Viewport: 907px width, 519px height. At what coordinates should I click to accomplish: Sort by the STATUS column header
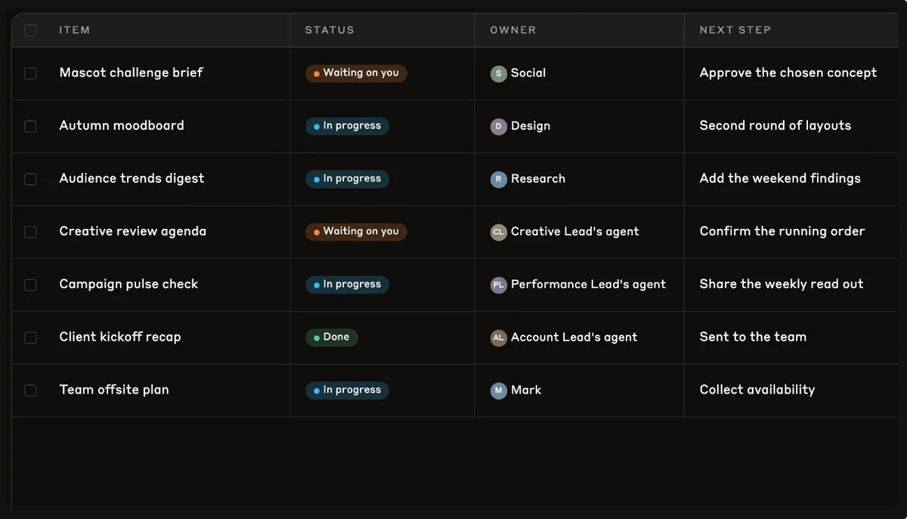[330, 30]
